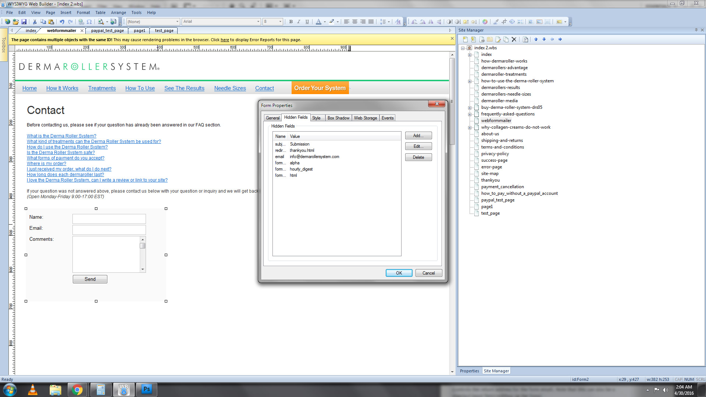706x397 pixels.
Task: Click the here link in warning bar
Action: pos(225,40)
